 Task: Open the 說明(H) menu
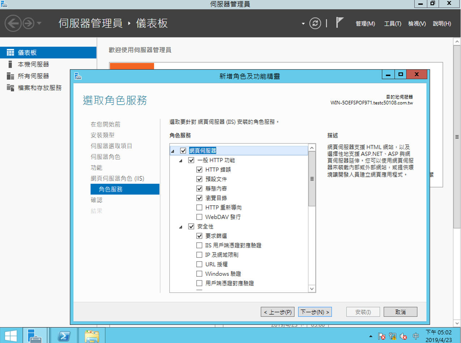pyautogui.click(x=442, y=24)
